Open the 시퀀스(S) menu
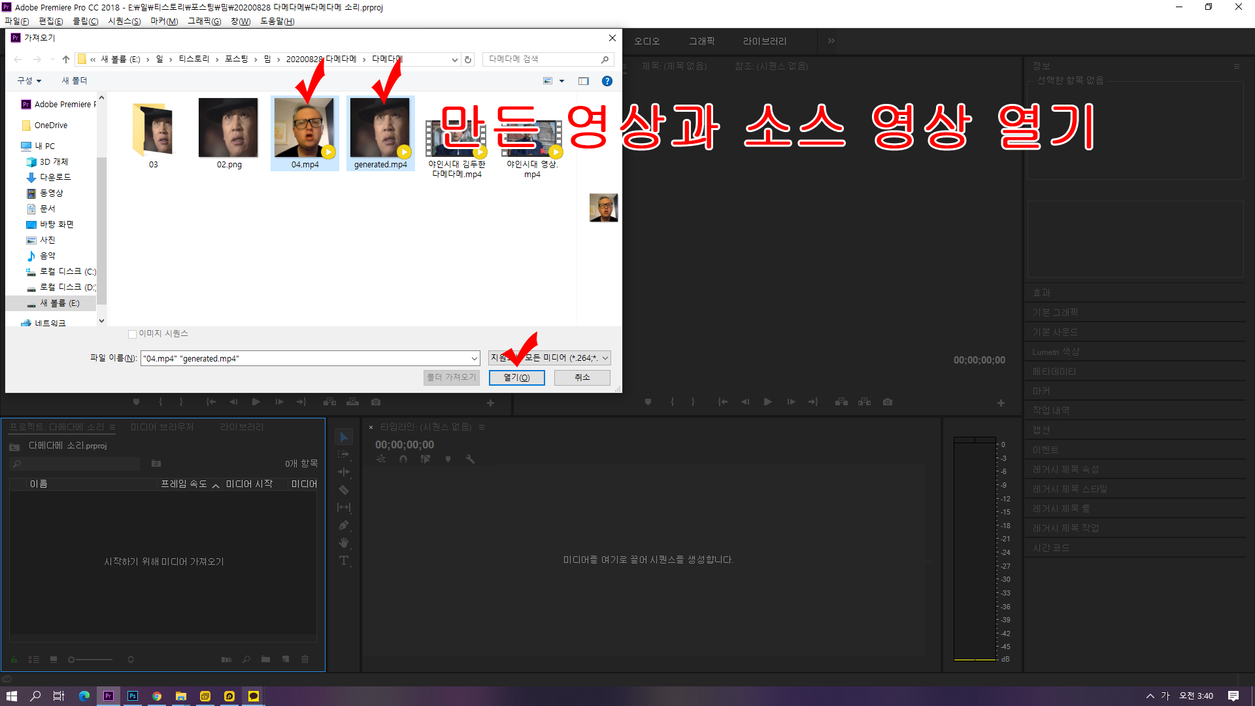 [124, 22]
